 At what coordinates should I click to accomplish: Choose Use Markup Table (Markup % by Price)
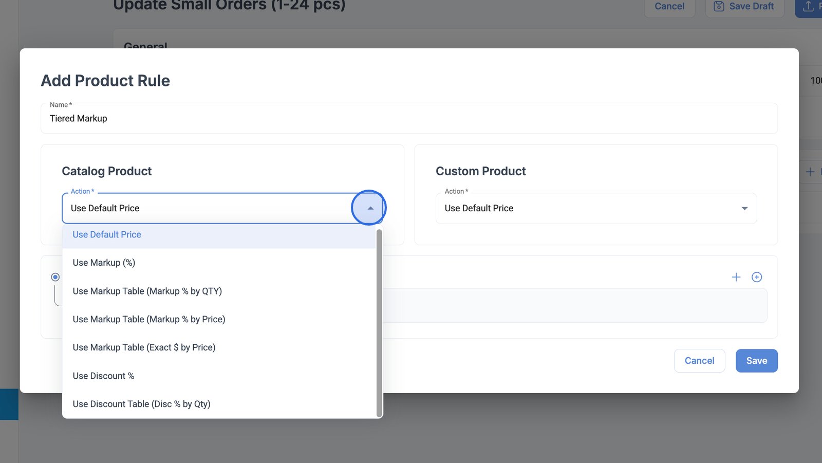pos(149,319)
